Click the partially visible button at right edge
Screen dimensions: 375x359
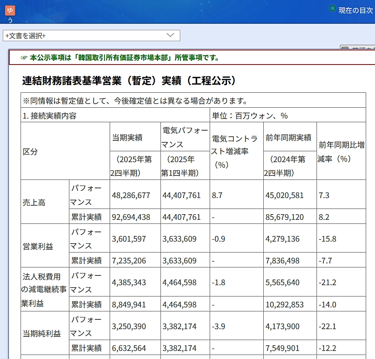357,48
